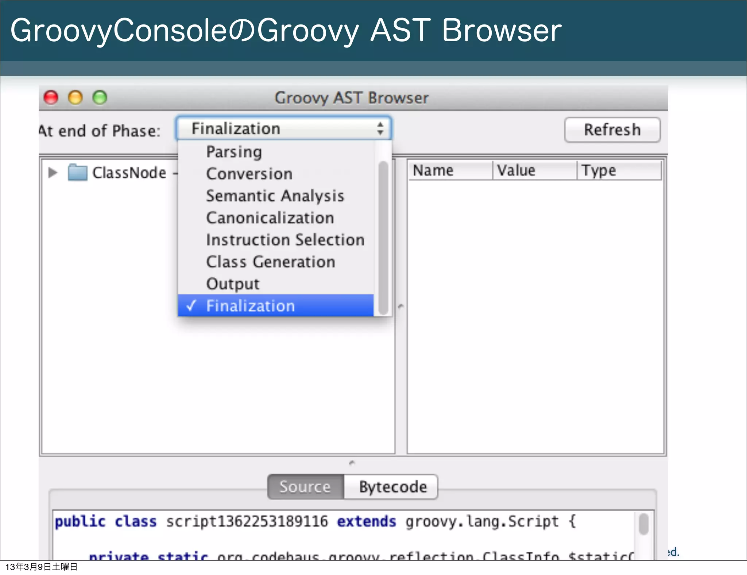
Task: Click the ClassNode folder icon
Action: coord(78,172)
